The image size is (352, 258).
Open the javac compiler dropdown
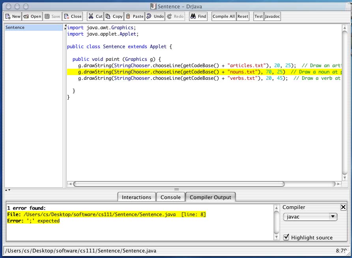click(x=310, y=217)
